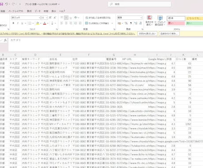Click formula bar showing カテゴリ
Screen dimensions: 203x168
pyautogui.click(x=105, y=45)
